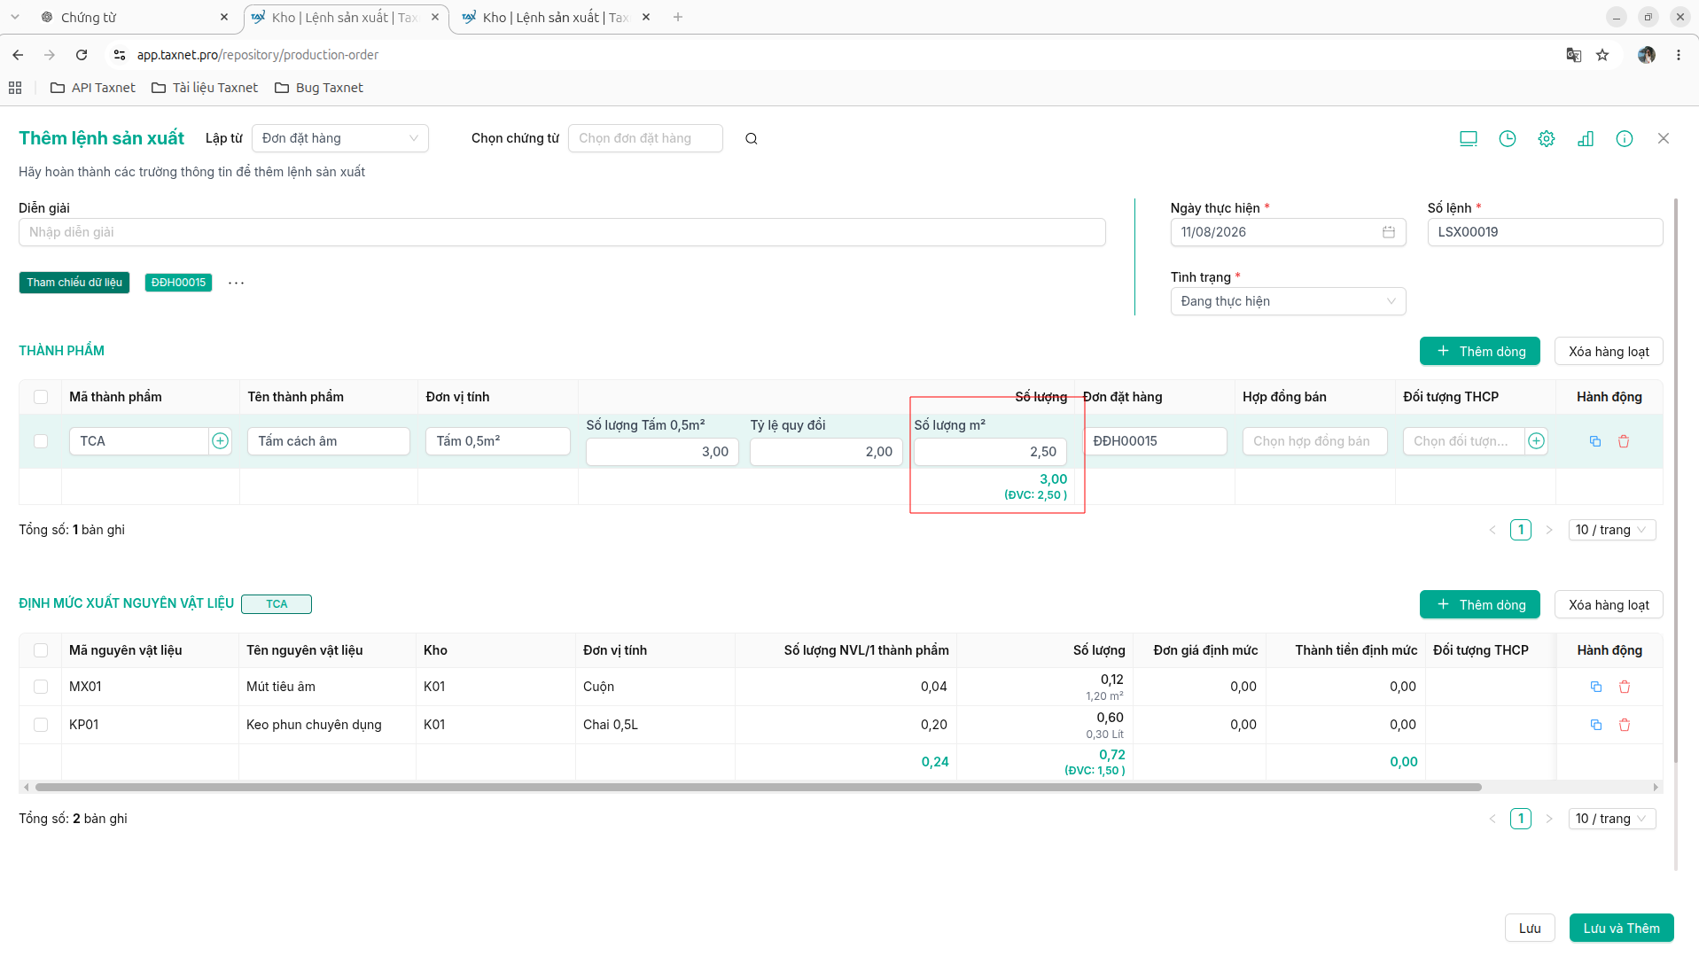Expand the Tình trạng status dropdown
The width and height of the screenshot is (1699, 956).
point(1288,301)
